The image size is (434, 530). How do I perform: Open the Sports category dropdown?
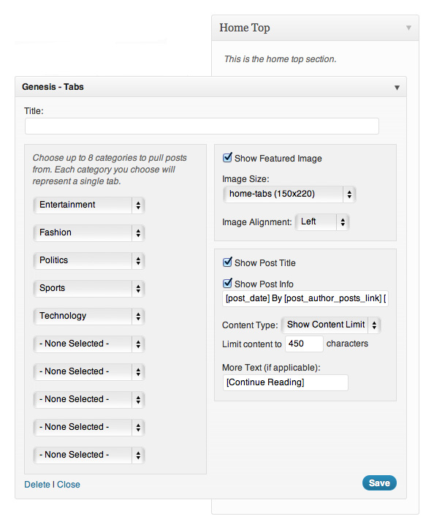89,288
